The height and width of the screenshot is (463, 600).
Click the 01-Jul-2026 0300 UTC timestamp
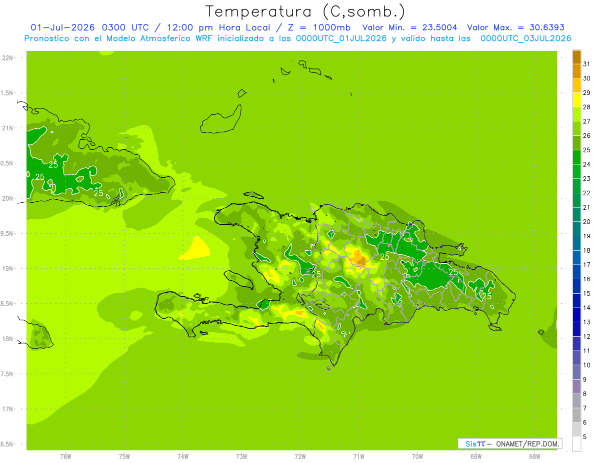[89, 27]
